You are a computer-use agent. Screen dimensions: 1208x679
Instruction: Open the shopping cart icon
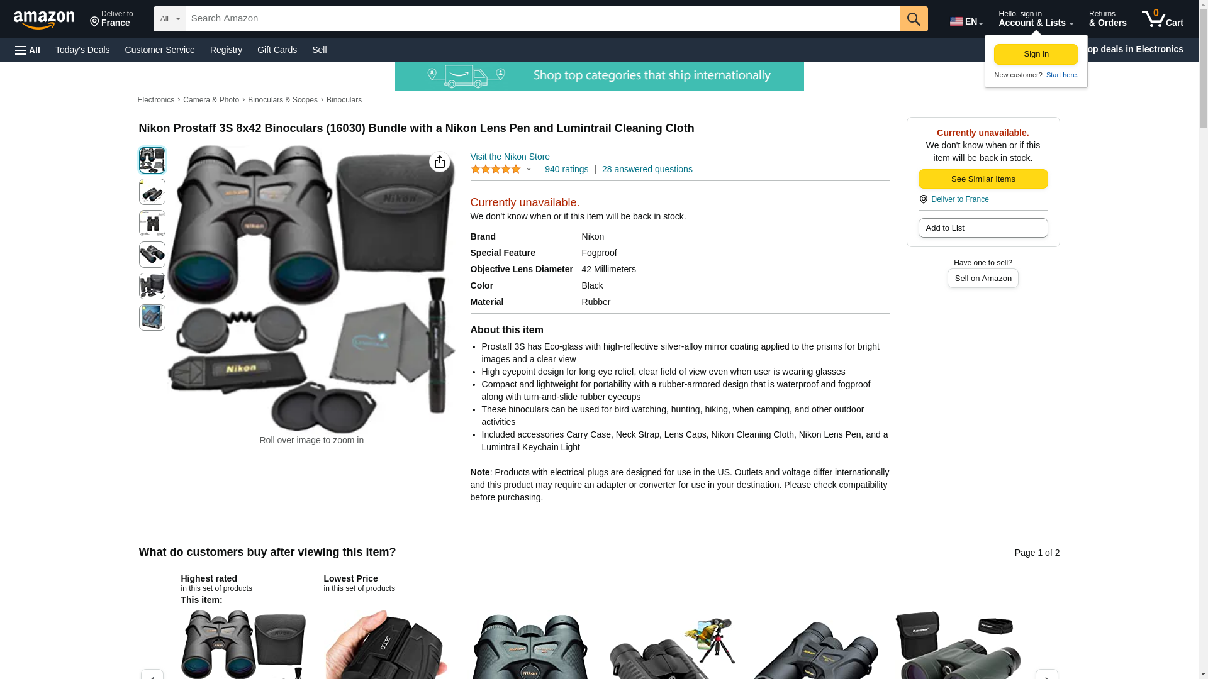click(1162, 19)
